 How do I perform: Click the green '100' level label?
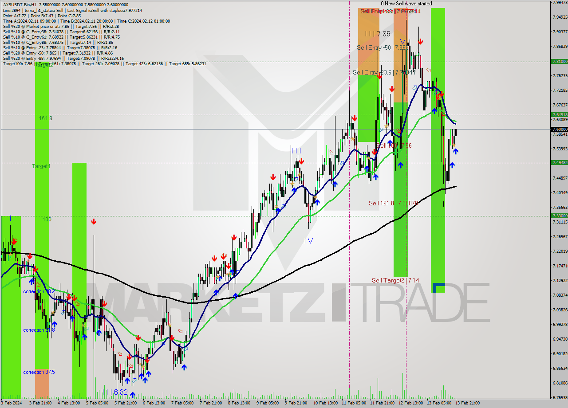47,220
